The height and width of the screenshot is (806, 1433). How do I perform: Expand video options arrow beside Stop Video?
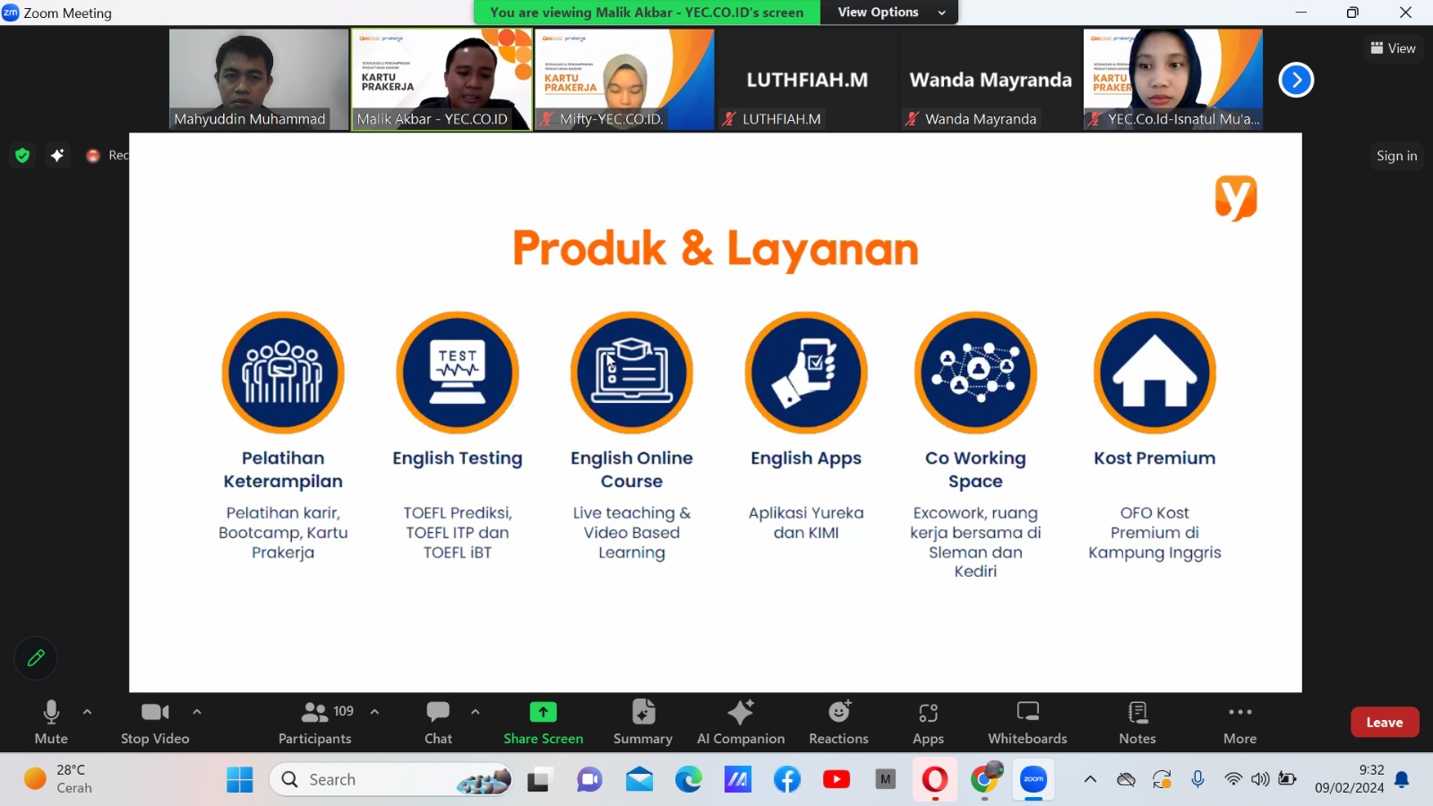pos(197,712)
